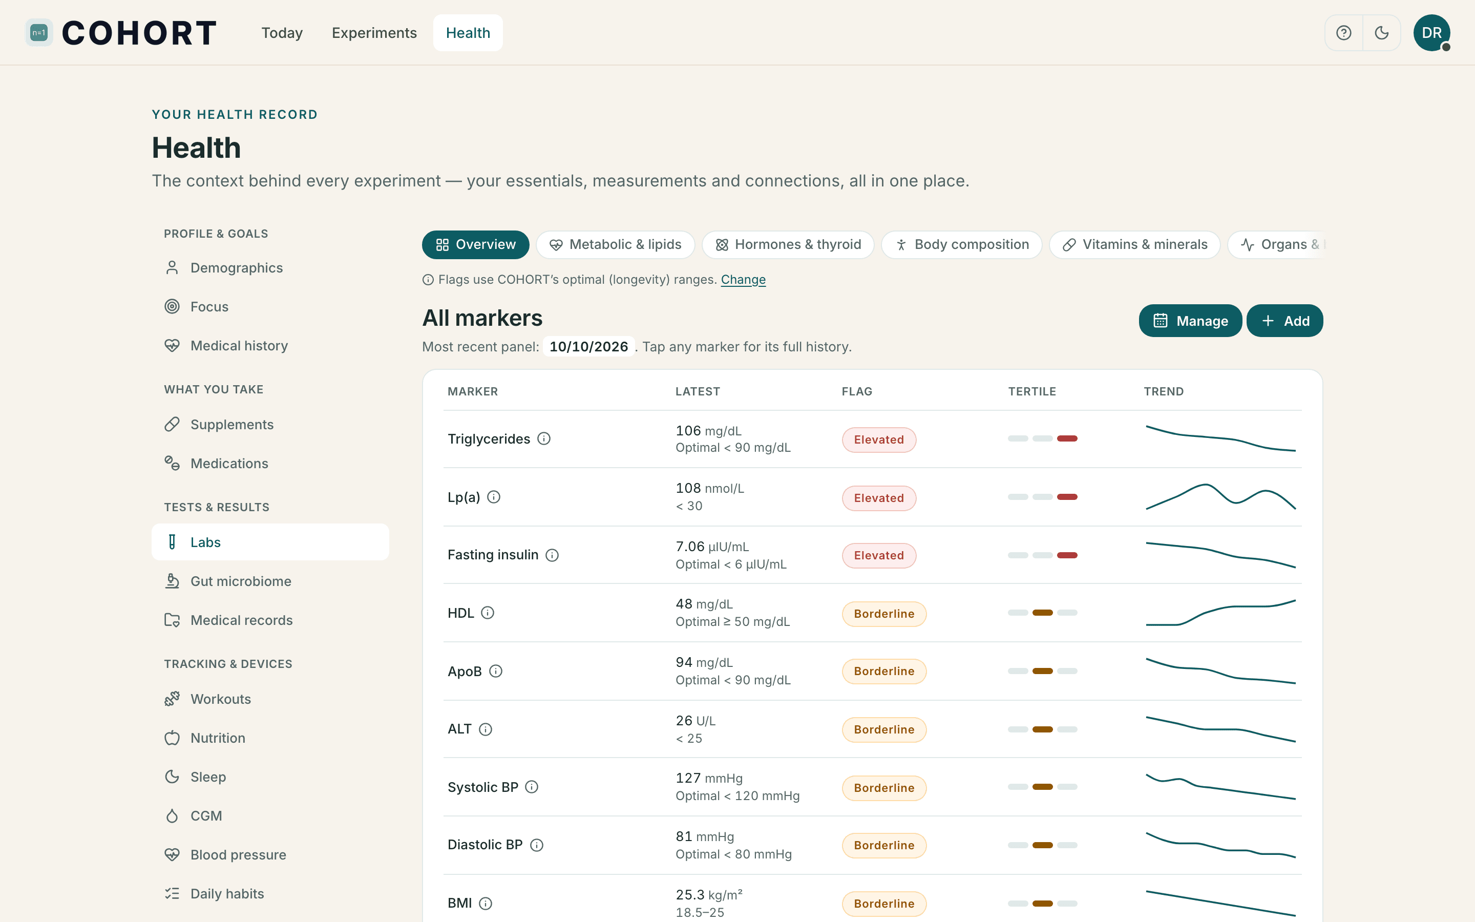The width and height of the screenshot is (1475, 922).
Task: Open Demographics in the sidebar
Action: pyautogui.click(x=270, y=268)
